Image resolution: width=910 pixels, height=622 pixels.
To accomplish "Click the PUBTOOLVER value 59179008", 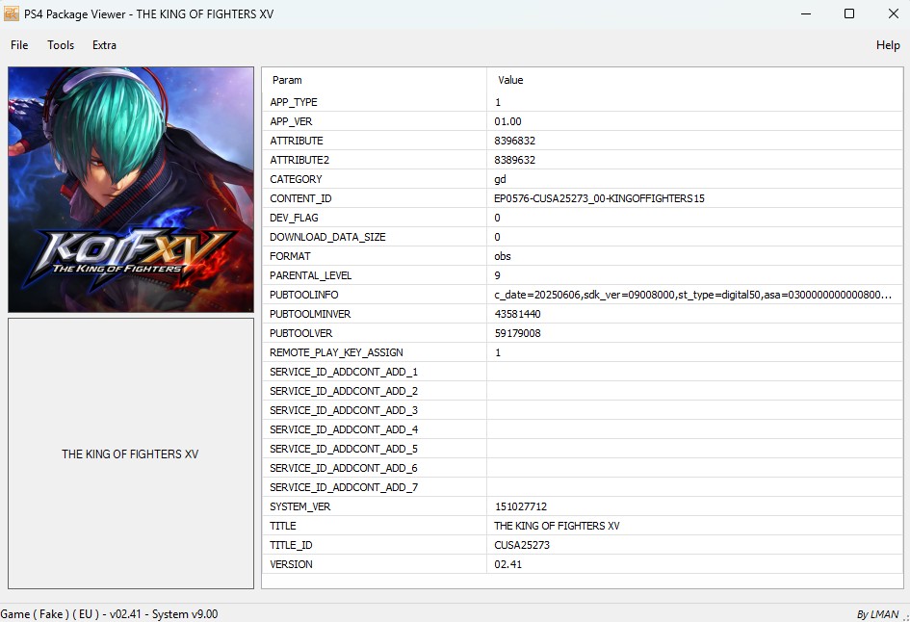I will tap(517, 333).
